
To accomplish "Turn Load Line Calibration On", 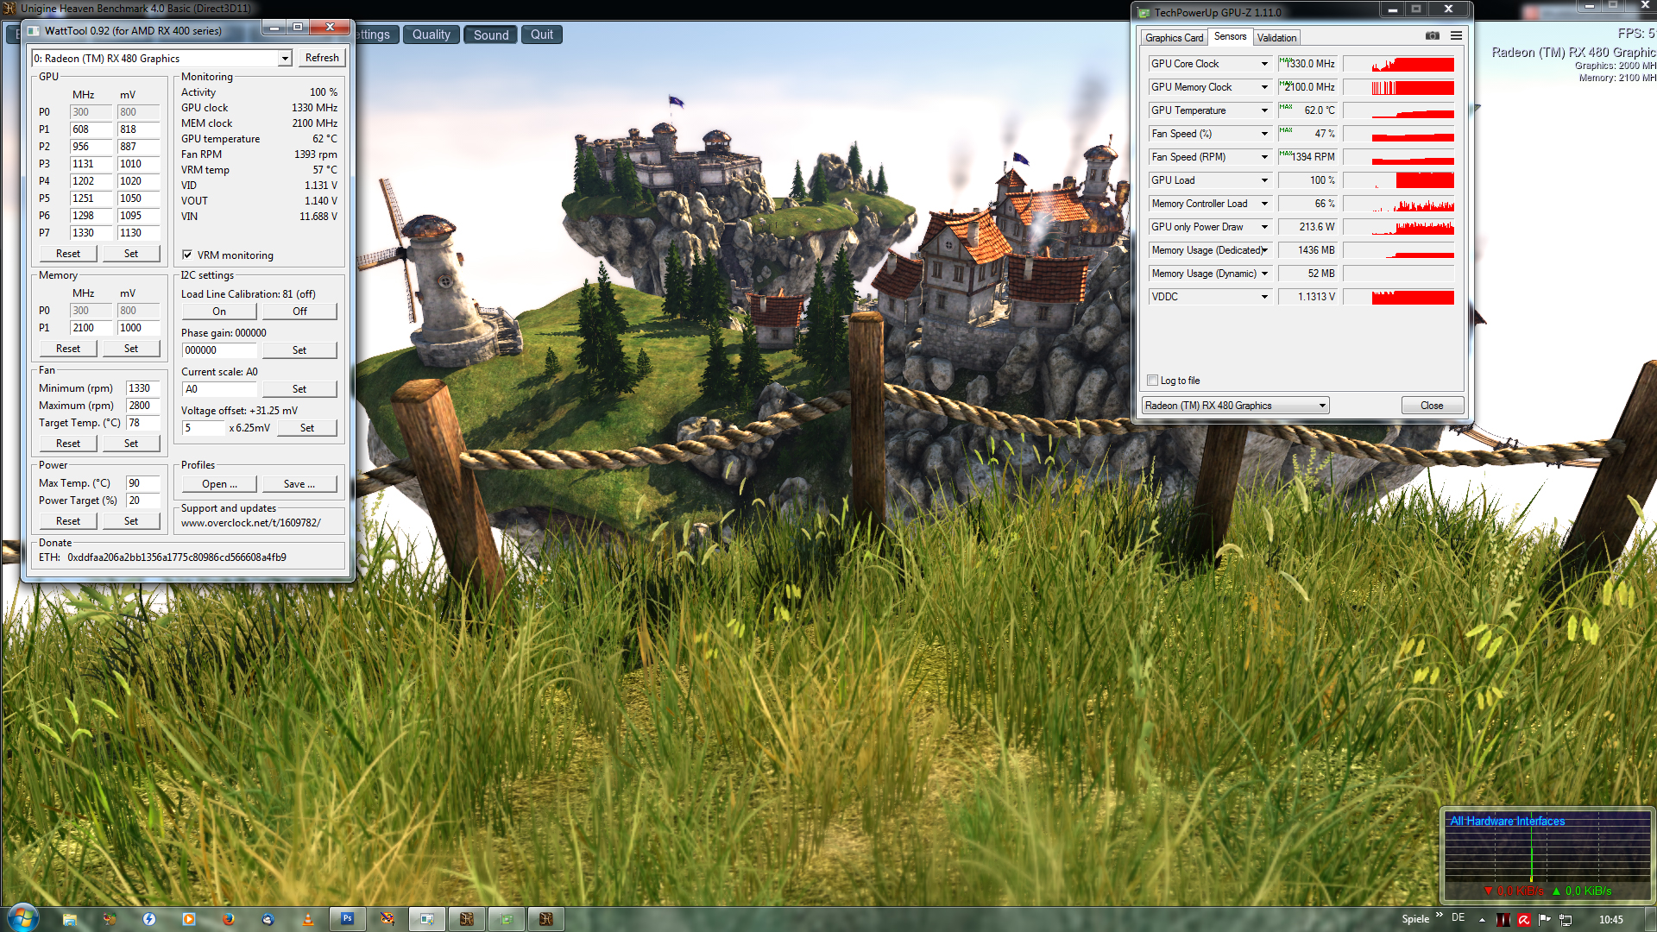I will [219, 312].
